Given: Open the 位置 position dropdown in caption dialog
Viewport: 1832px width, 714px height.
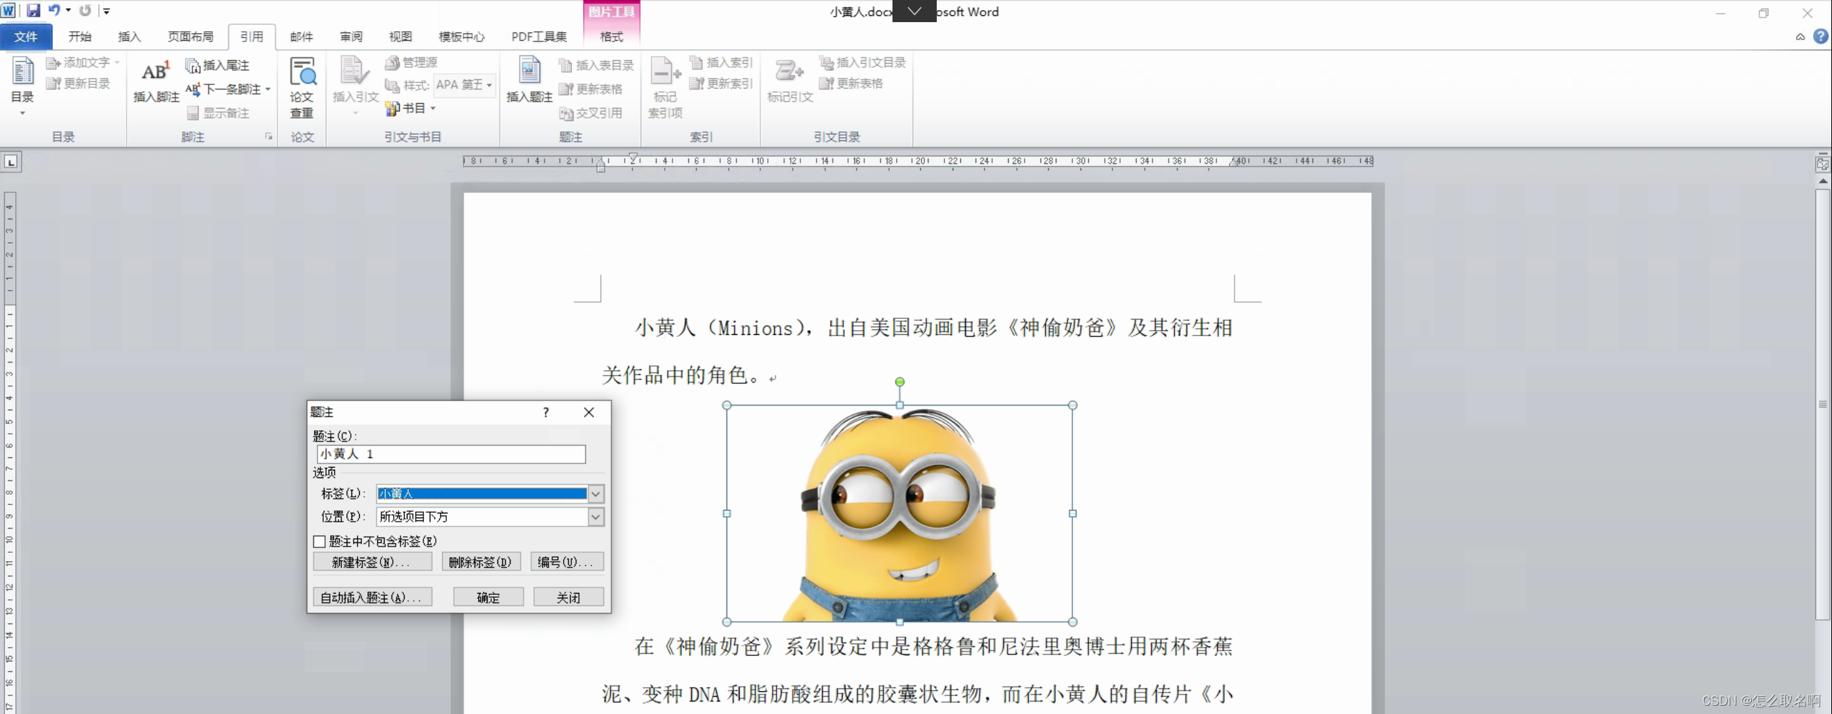Looking at the screenshot, I should (x=596, y=517).
